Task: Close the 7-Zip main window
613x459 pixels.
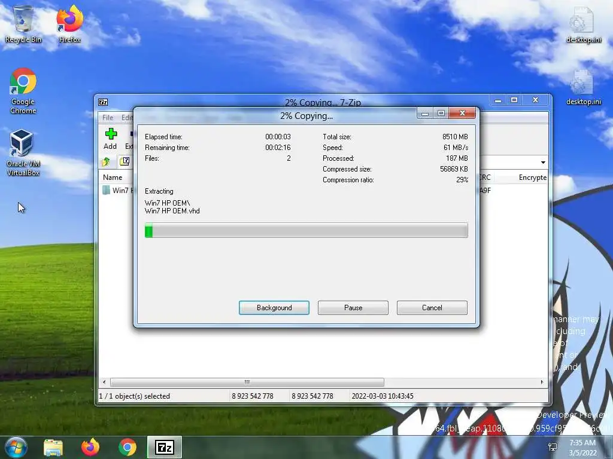Action: pyautogui.click(x=536, y=100)
